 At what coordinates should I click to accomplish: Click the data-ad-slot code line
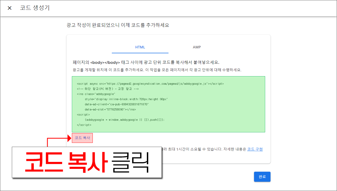[110, 109]
